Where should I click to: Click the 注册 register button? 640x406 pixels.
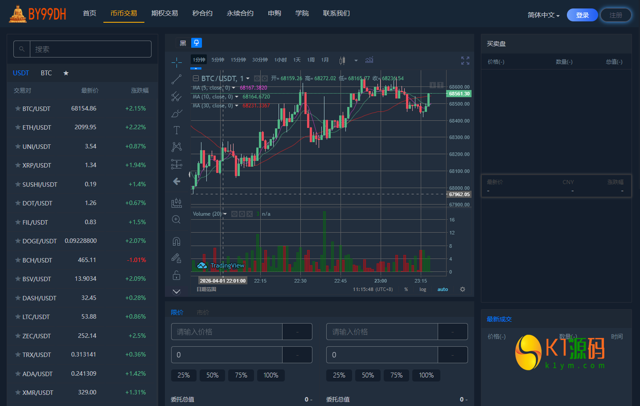pos(616,15)
